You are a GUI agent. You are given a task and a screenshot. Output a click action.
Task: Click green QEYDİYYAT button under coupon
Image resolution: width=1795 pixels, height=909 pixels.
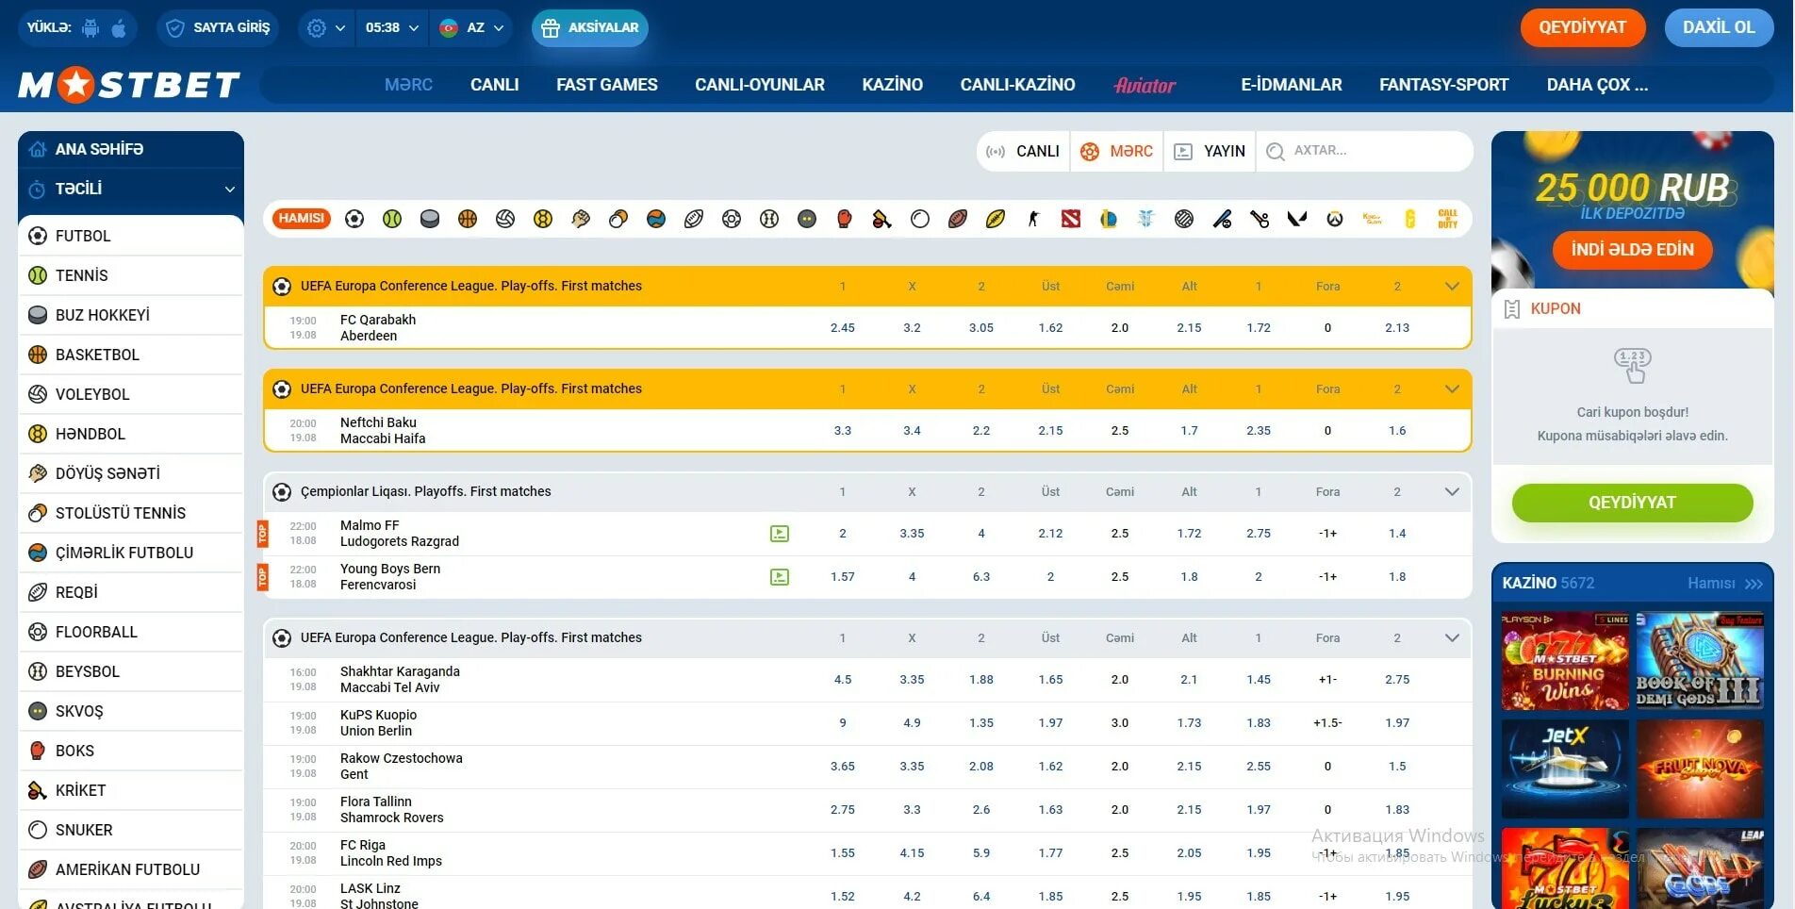[x=1632, y=503]
